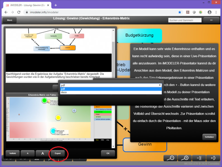This screenshot has height=167, width=222.
Task: Click the Suchen und Sammeln search field
Action: (x=185, y=20)
